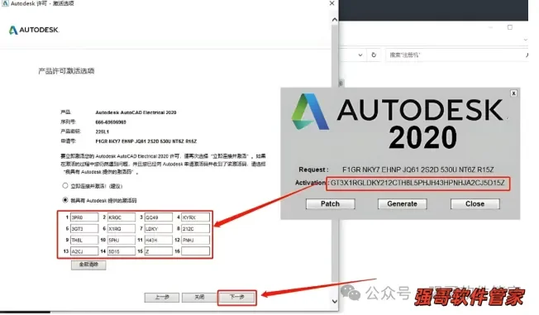Click the 关闭 button in the license window
The width and height of the screenshot is (539, 315).
coord(199,297)
